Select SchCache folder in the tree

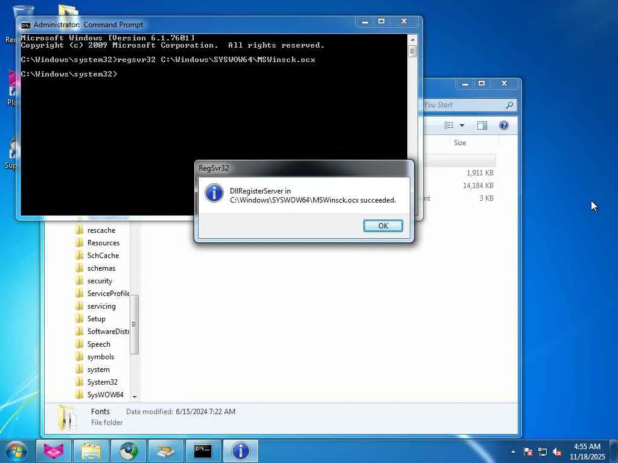[x=103, y=256]
